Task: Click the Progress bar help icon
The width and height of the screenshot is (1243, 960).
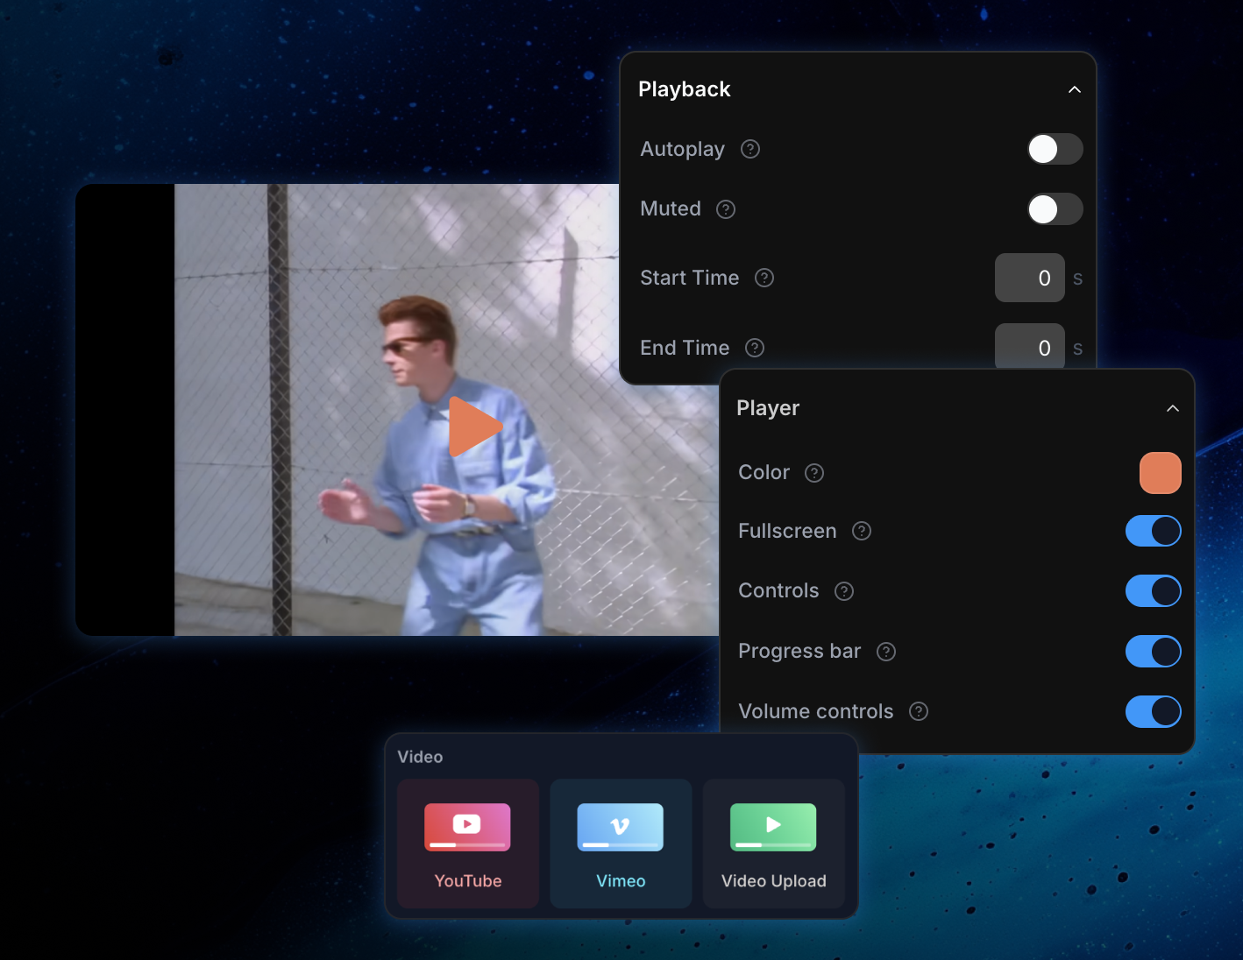Action: 886,652
